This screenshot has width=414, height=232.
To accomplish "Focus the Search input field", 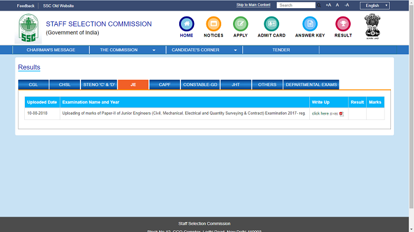I will click(296, 5).
